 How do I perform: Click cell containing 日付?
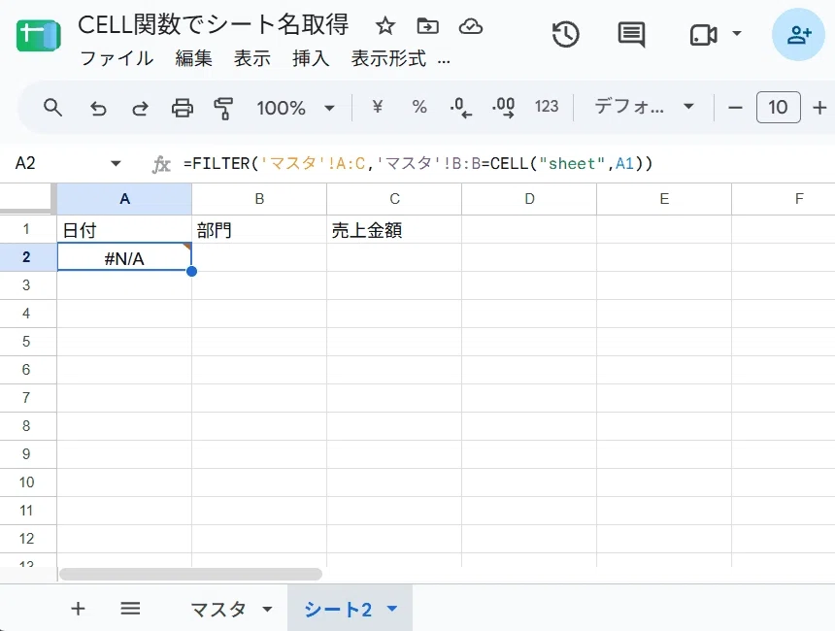124,229
